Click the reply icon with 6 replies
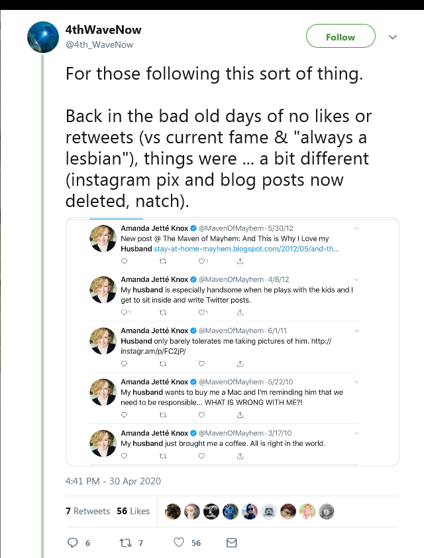The width and height of the screenshot is (424, 558). [x=72, y=543]
